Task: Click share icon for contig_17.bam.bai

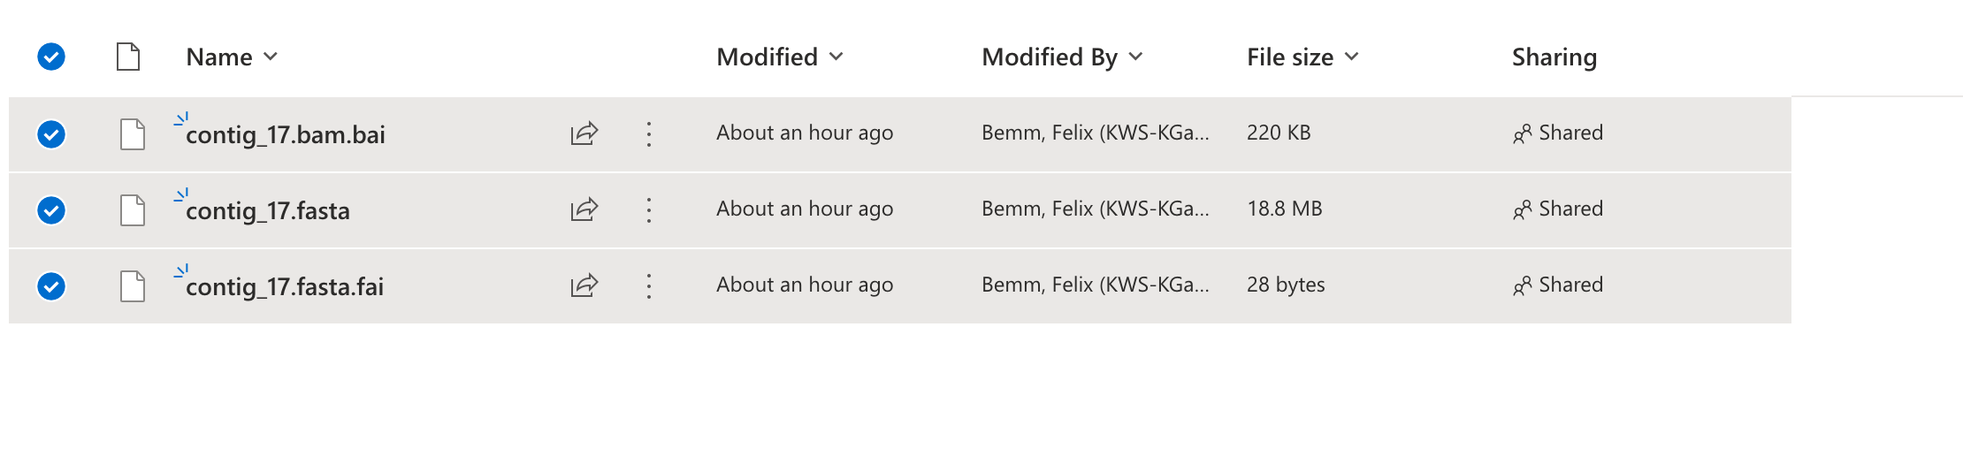Action: tap(584, 133)
